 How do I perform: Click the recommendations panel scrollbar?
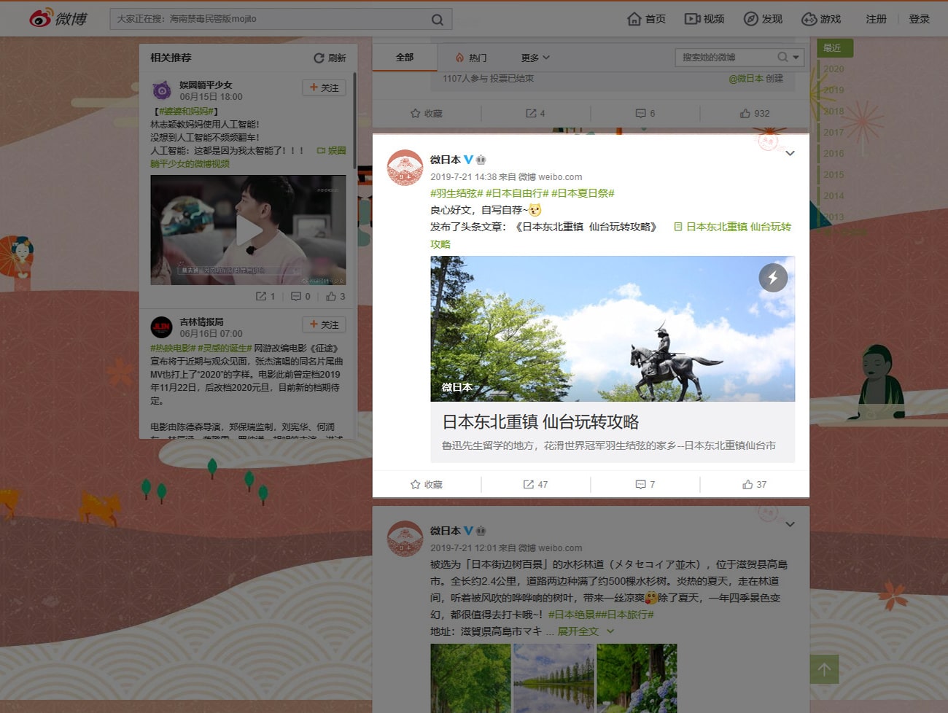(x=354, y=120)
